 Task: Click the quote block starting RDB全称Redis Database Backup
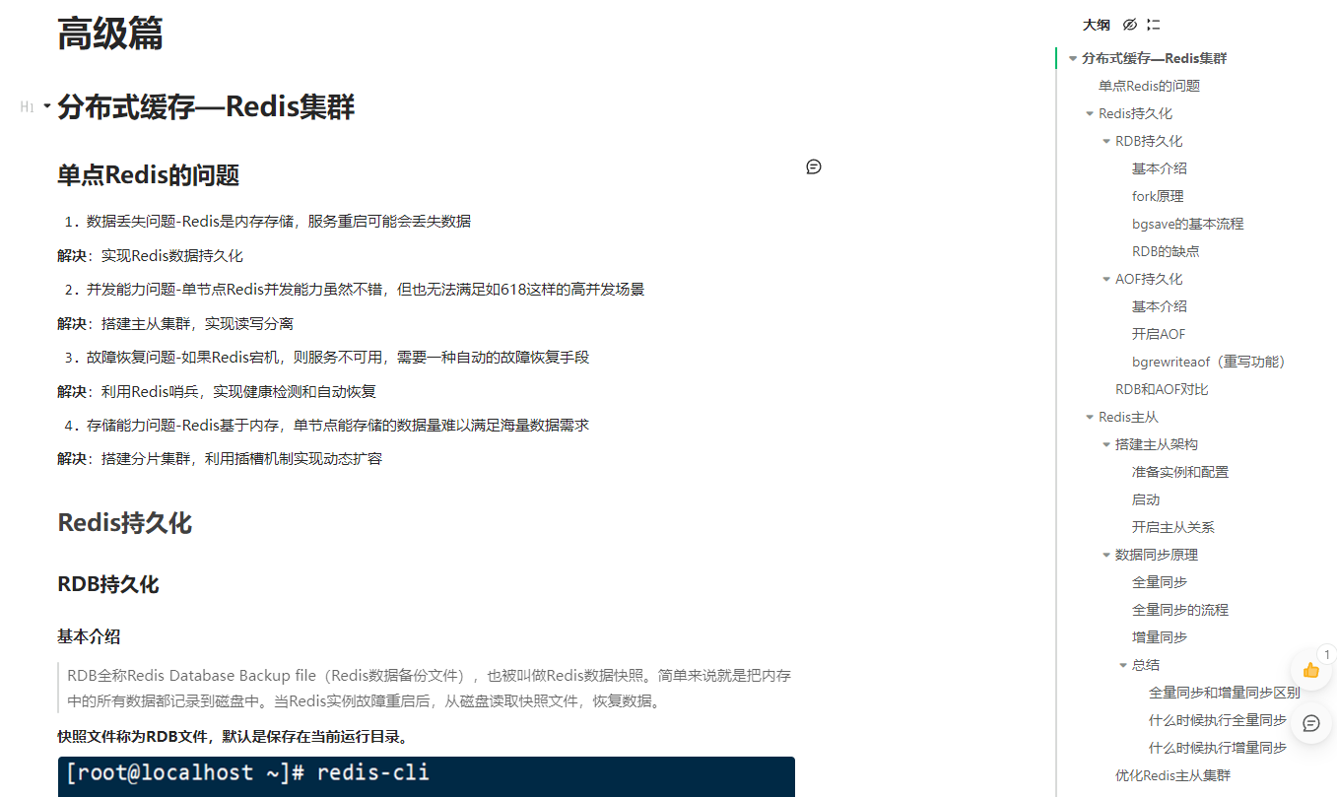tap(426, 689)
